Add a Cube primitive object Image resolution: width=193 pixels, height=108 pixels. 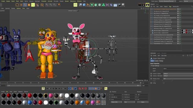pos(84,5)
